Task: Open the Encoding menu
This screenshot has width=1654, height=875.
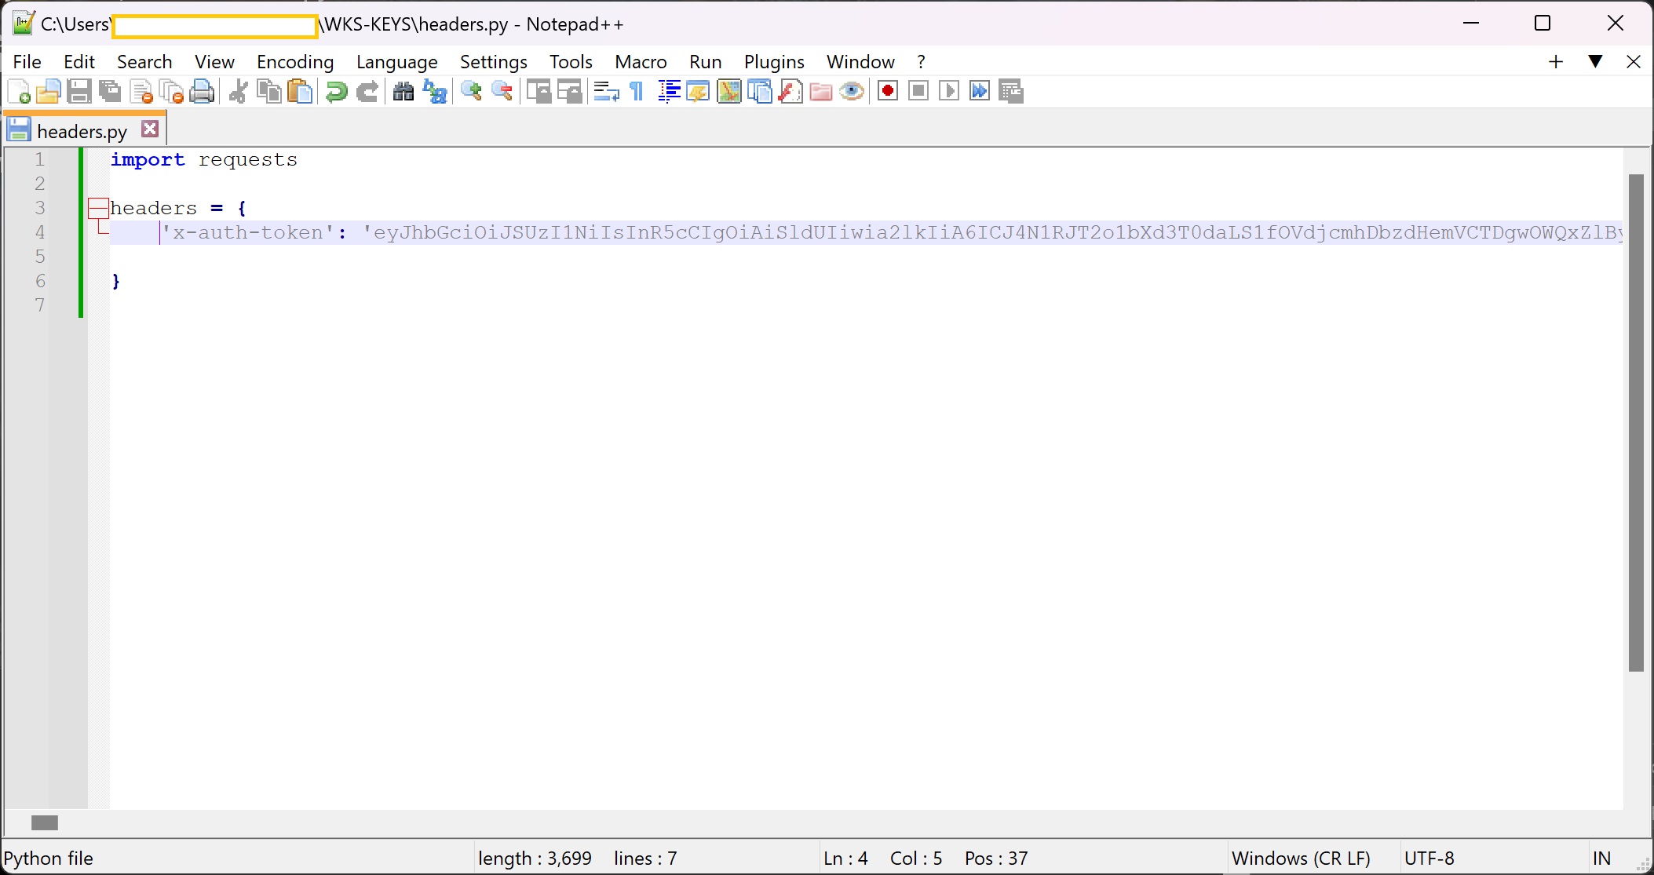Action: click(x=295, y=62)
